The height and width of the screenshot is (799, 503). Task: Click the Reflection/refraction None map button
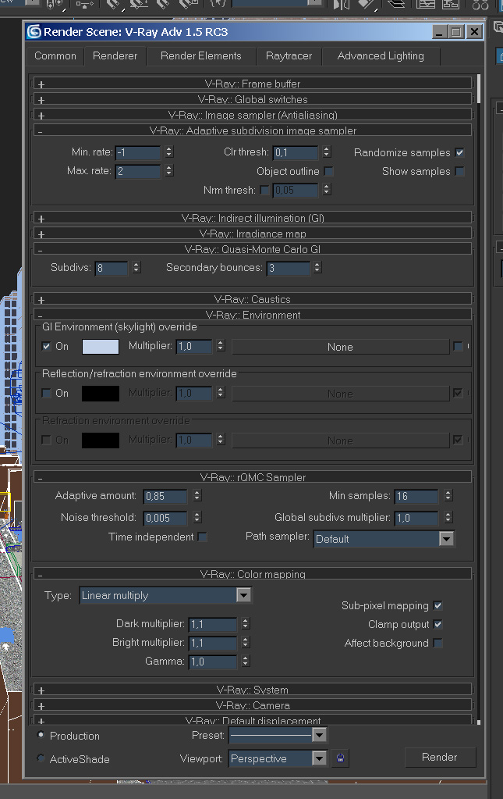(x=340, y=394)
